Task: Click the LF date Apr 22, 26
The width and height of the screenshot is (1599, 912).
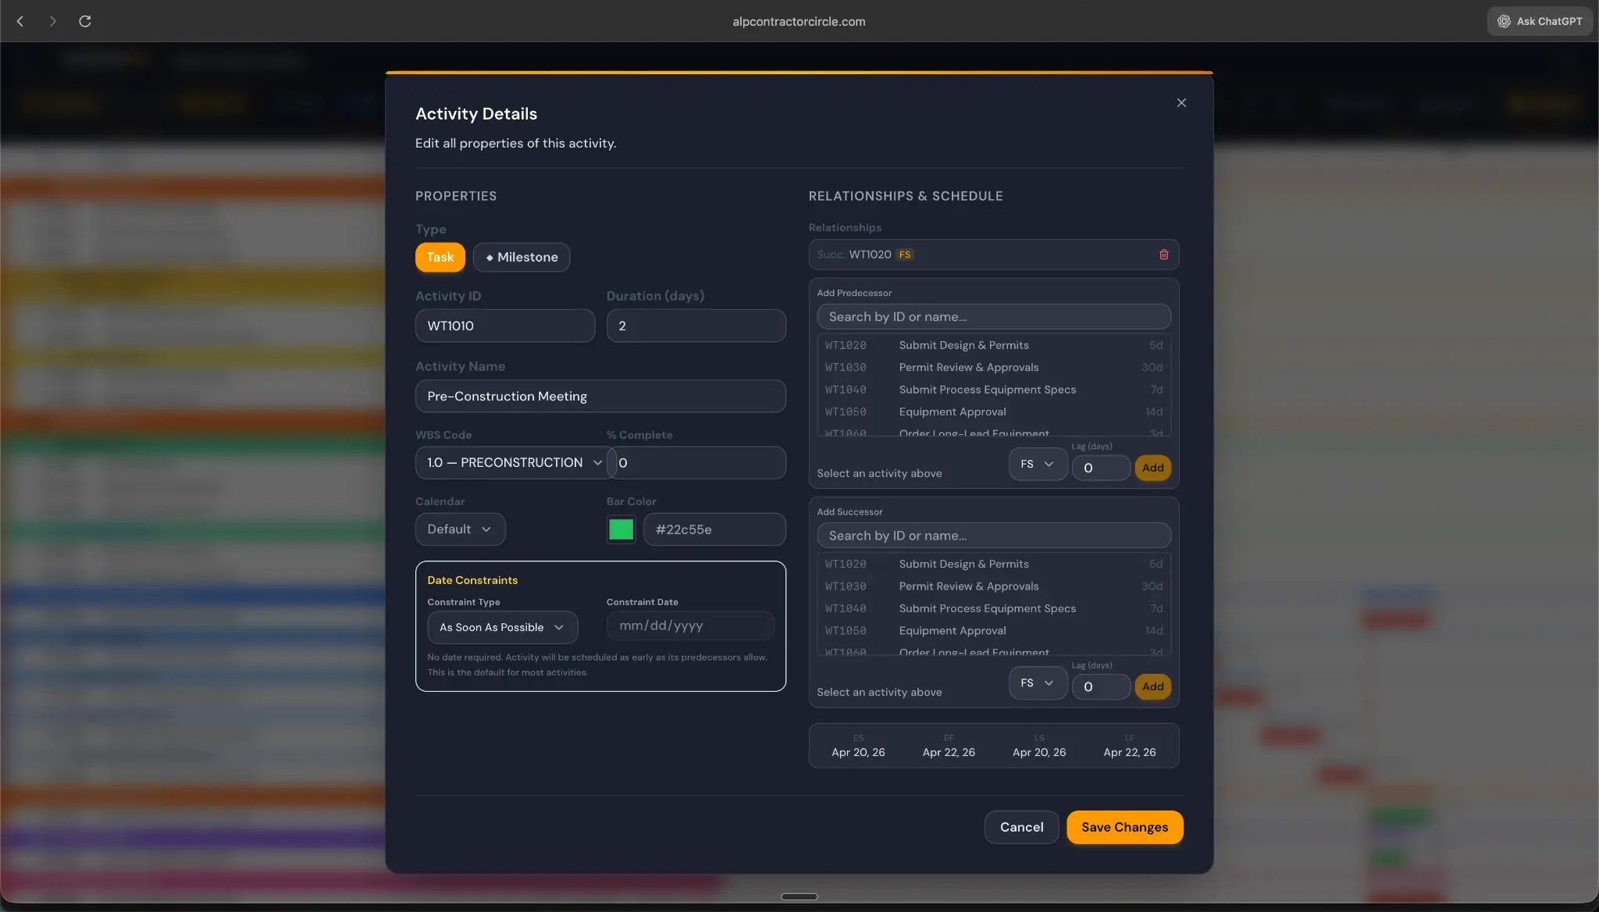Action: [1130, 752]
